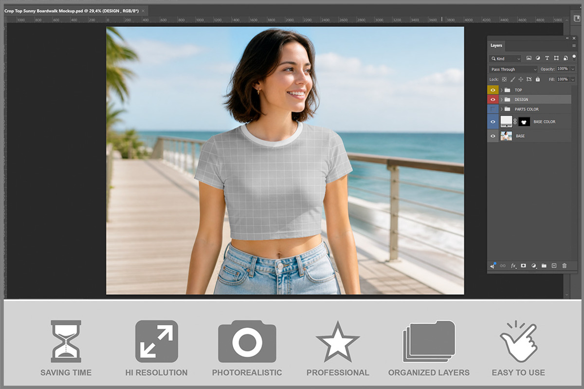Screen dimensions: 584x389
Task: Click the Fill 100% value field
Action: [563, 79]
